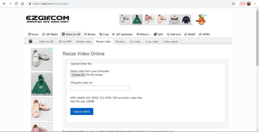This screenshot has height=132, width=259.
Task: Switch to the Cut video tab
Action: tap(135, 42)
